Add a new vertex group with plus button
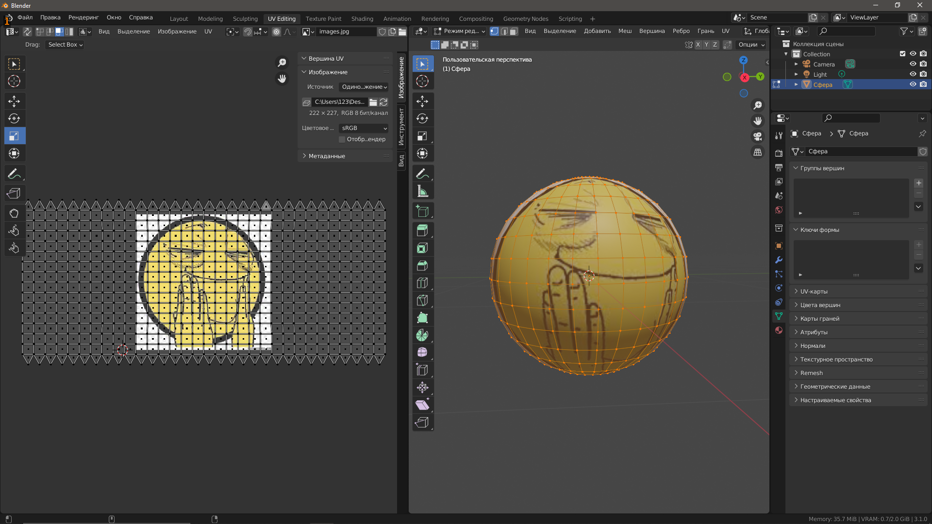 (x=918, y=183)
